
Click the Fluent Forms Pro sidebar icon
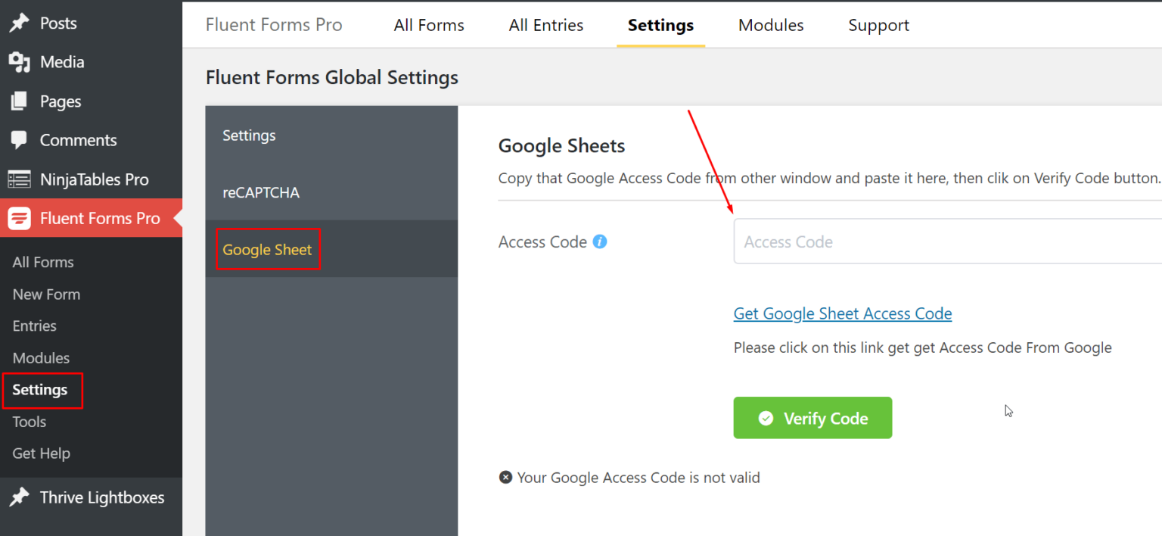(20, 218)
